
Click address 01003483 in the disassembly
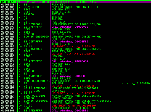coord(8,5)
